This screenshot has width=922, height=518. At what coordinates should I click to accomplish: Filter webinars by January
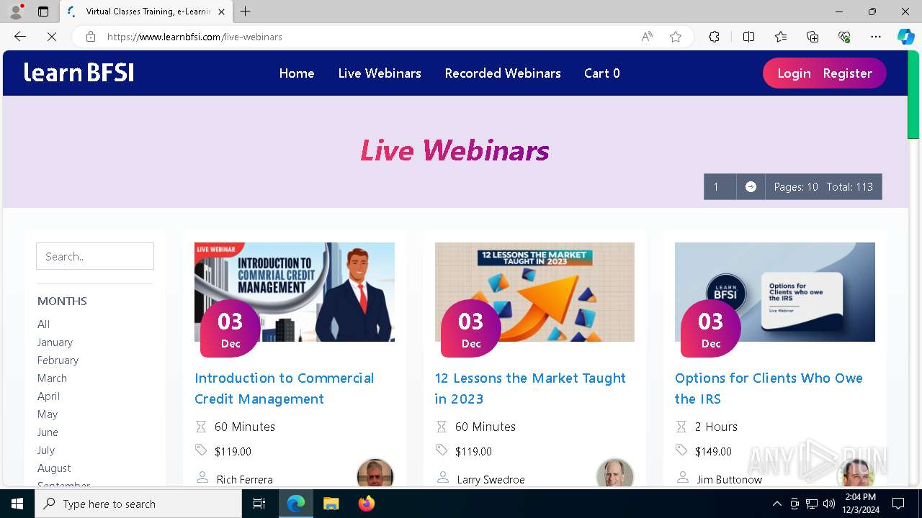coord(55,342)
